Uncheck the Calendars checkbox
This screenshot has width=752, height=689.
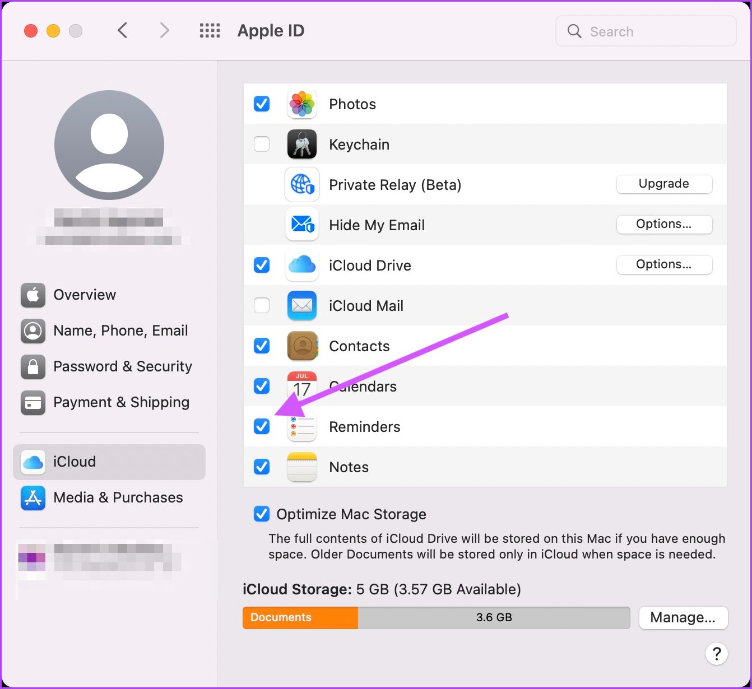coord(262,386)
